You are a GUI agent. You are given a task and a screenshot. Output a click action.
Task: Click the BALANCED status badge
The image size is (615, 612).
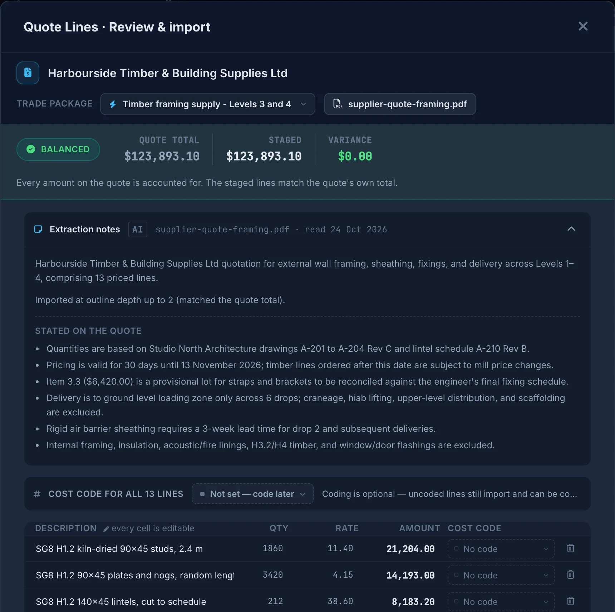[58, 149]
